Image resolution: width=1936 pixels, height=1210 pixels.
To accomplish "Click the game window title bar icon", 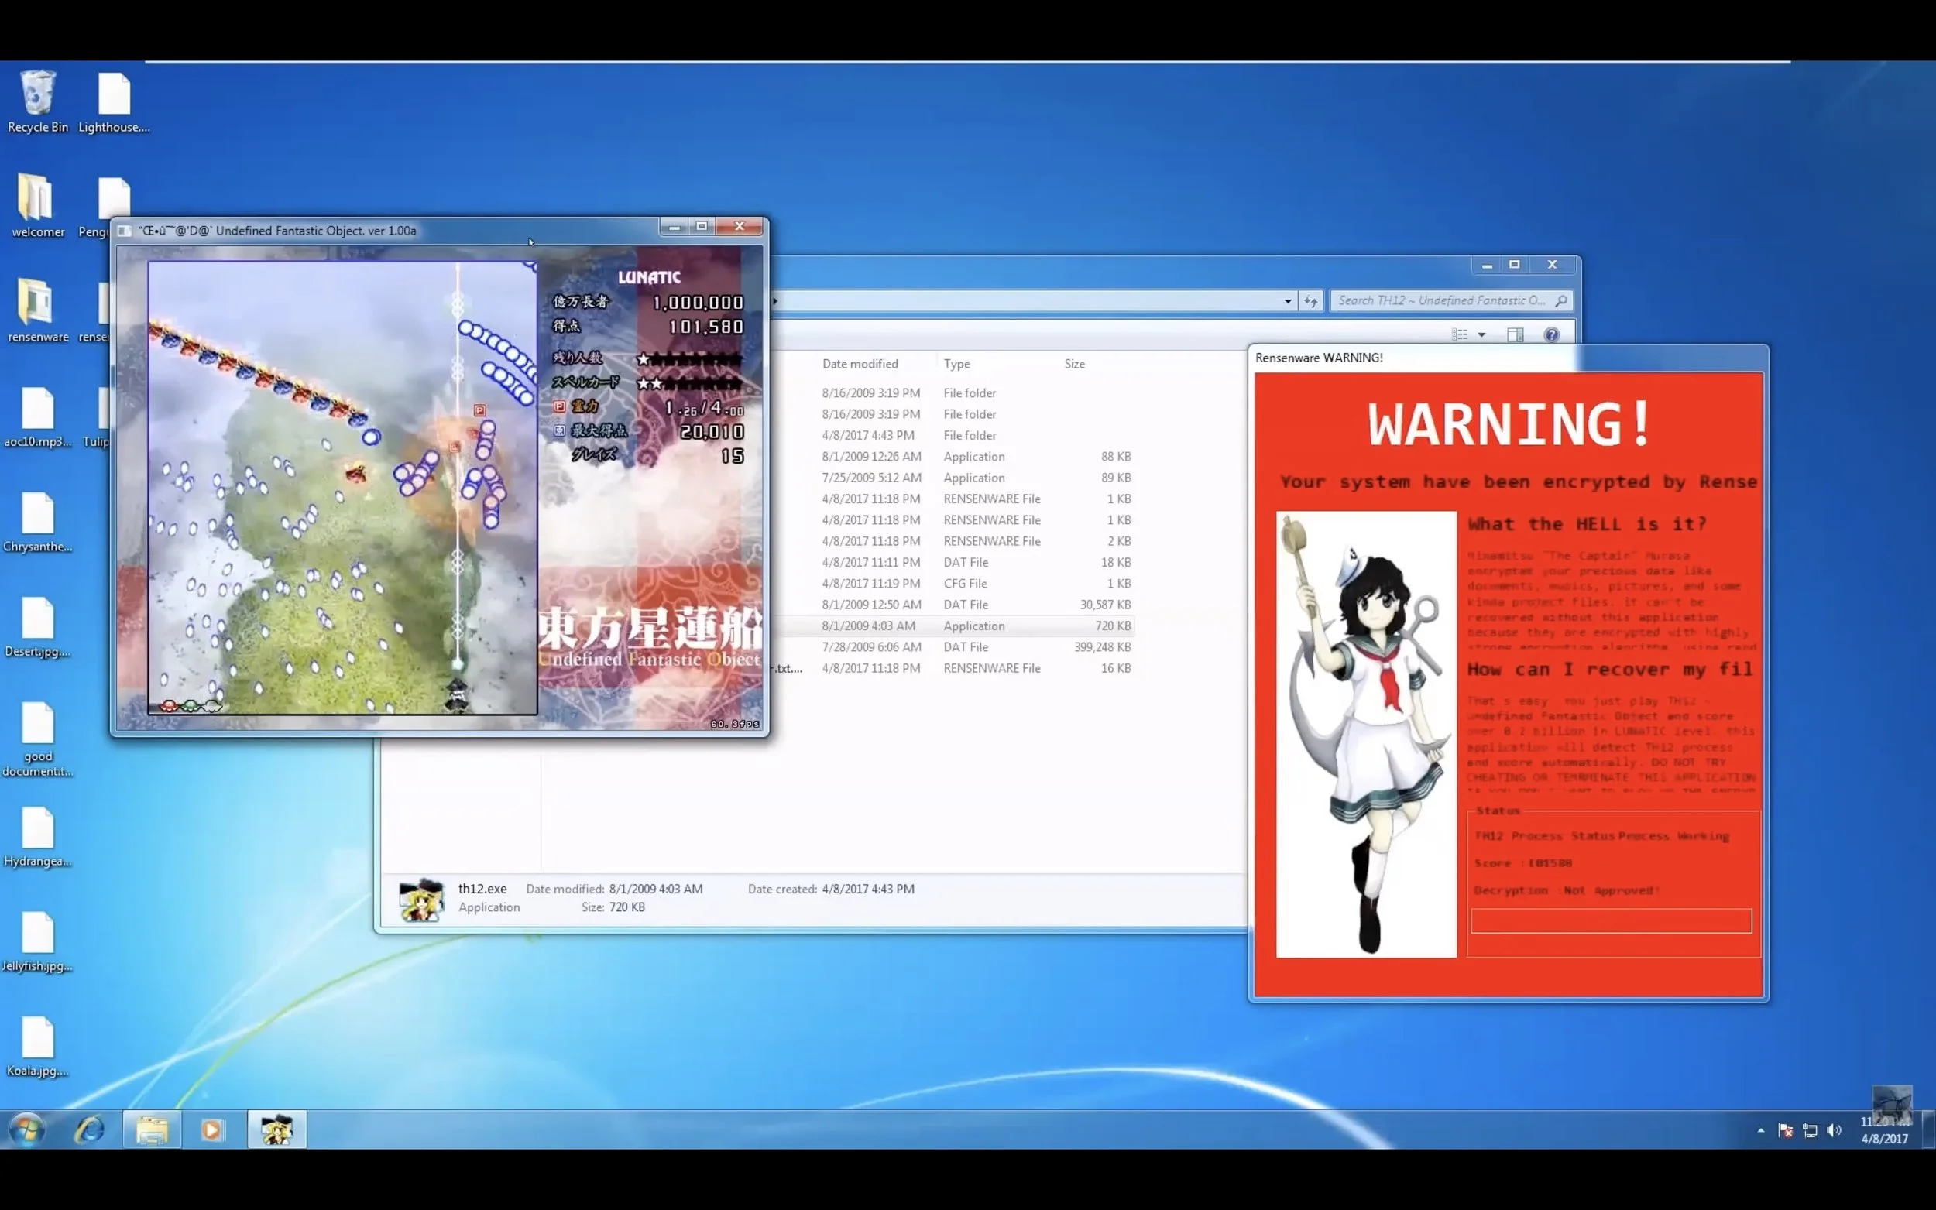I will 124,231.
